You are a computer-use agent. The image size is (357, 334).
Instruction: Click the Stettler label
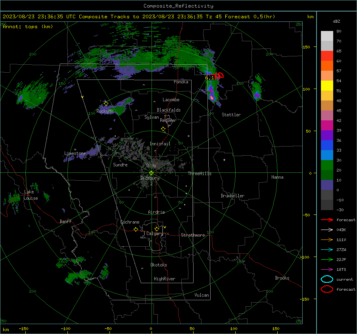(x=231, y=115)
